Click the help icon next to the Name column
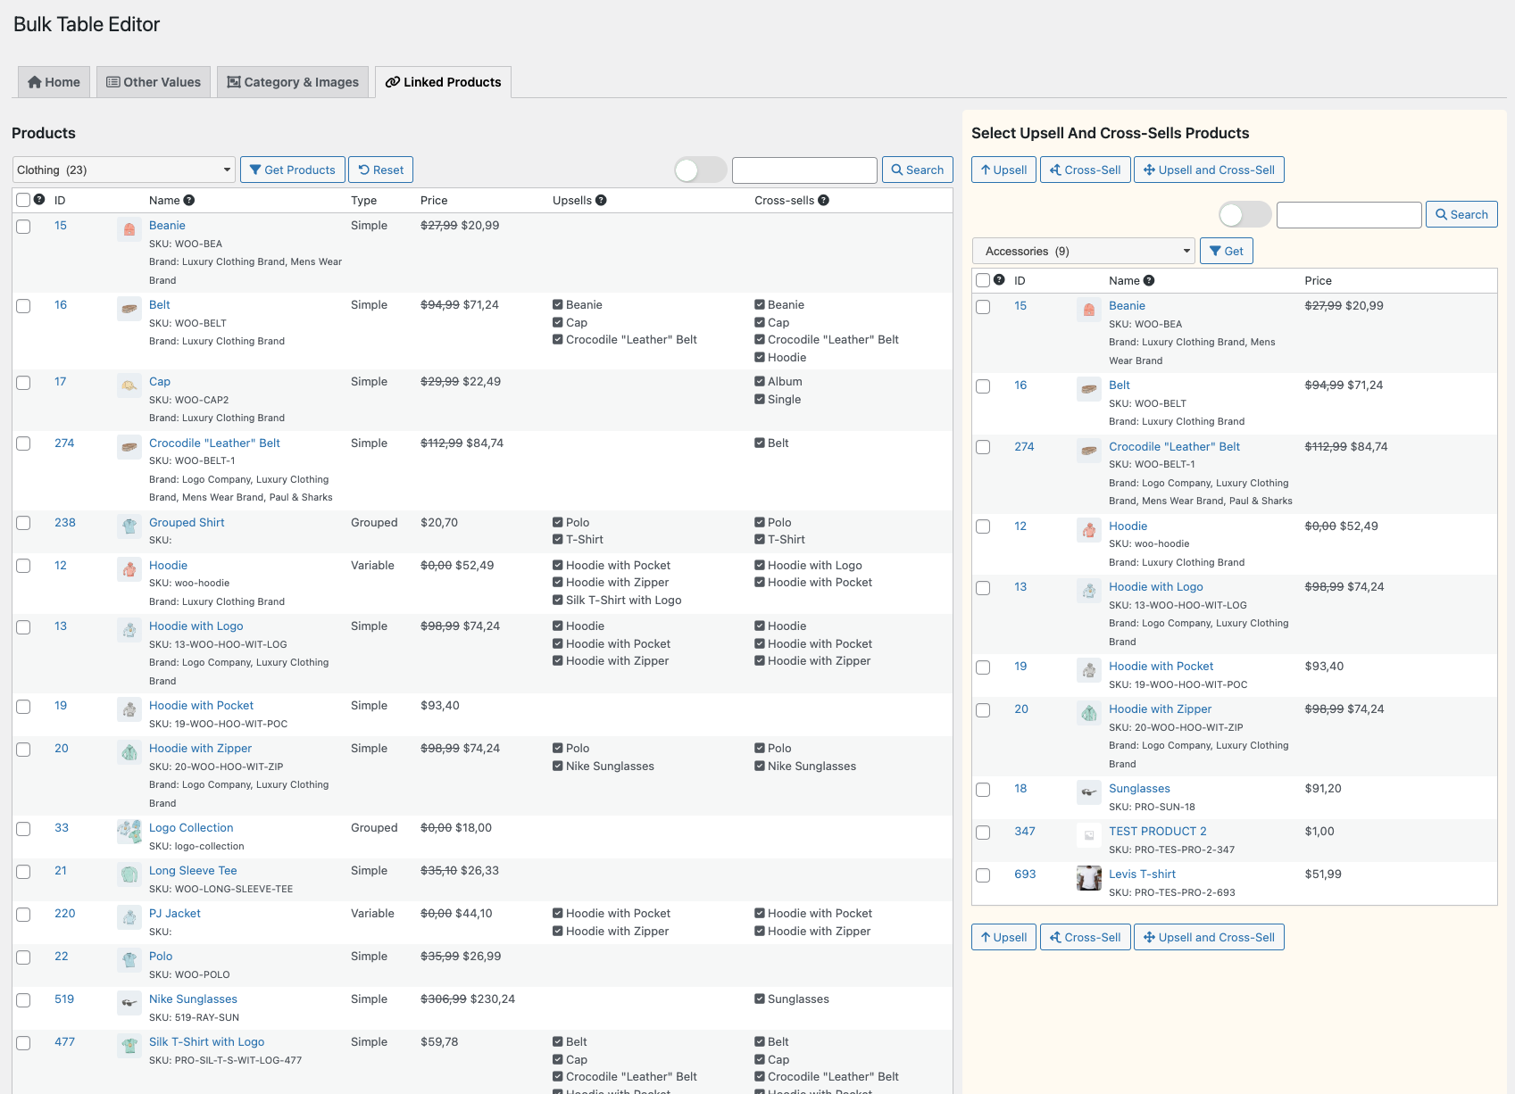This screenshot has width=1515, height=1094. (x=188, y=200)
